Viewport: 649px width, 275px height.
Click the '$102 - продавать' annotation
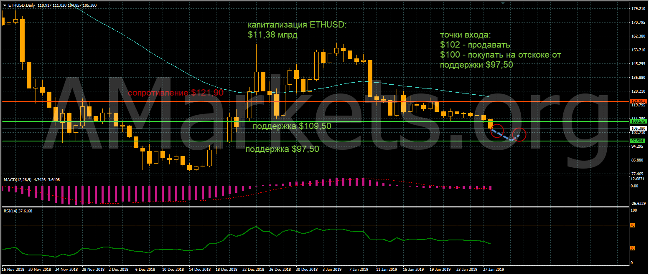tap(475, 45)
